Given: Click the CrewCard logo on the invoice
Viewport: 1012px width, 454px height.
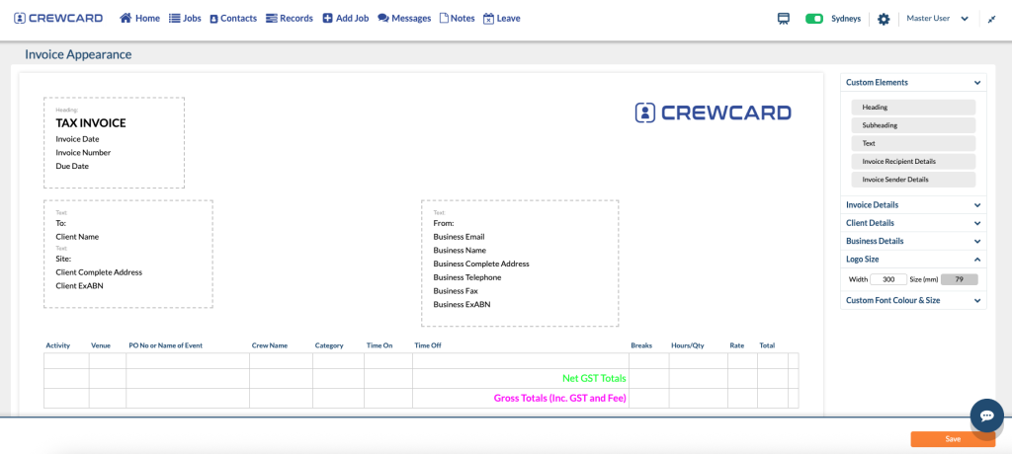Looking at the screenshot, I should tap(713, 113).
